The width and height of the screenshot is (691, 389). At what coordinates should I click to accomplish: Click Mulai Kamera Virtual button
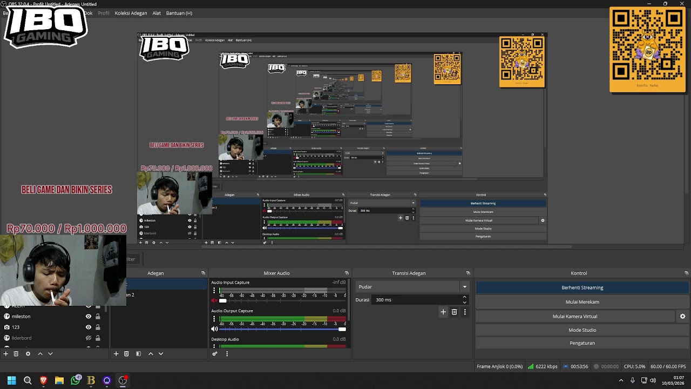coord(575,316)
